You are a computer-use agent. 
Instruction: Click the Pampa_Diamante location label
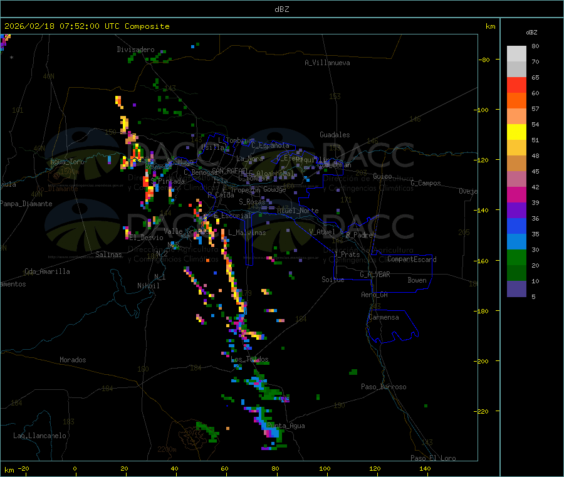click(26, 204)
